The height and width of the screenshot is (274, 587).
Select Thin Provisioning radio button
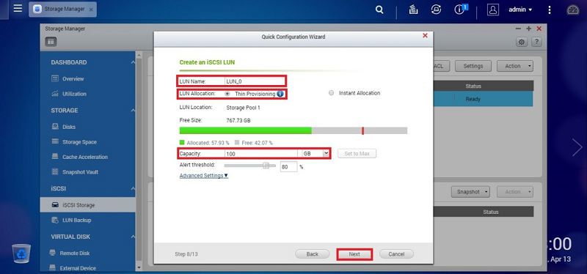tap(227, 94)
